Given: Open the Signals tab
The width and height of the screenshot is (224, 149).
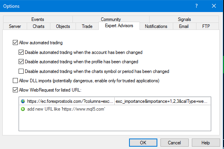Looking at the screenshot, I should tap(184, 19).
